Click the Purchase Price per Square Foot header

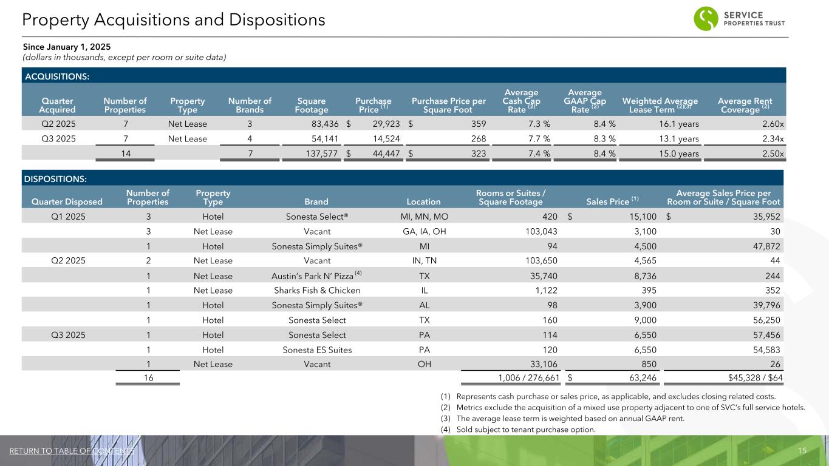tap(448, 105)
